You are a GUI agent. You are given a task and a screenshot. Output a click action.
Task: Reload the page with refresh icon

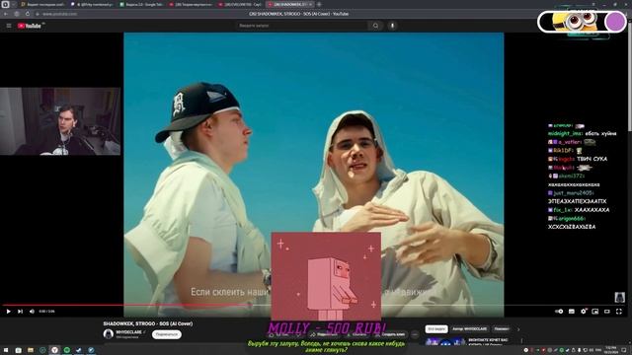click(x=27, y=14)
